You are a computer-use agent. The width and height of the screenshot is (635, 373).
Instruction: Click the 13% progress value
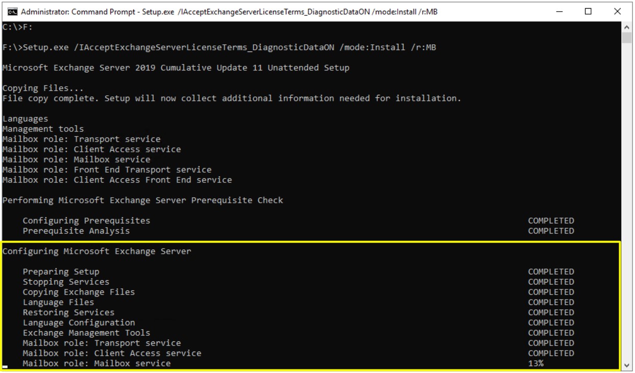tap(536, 363)
